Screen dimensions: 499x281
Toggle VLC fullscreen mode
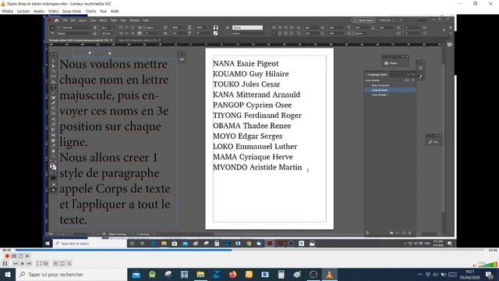(x=39, y=264)
